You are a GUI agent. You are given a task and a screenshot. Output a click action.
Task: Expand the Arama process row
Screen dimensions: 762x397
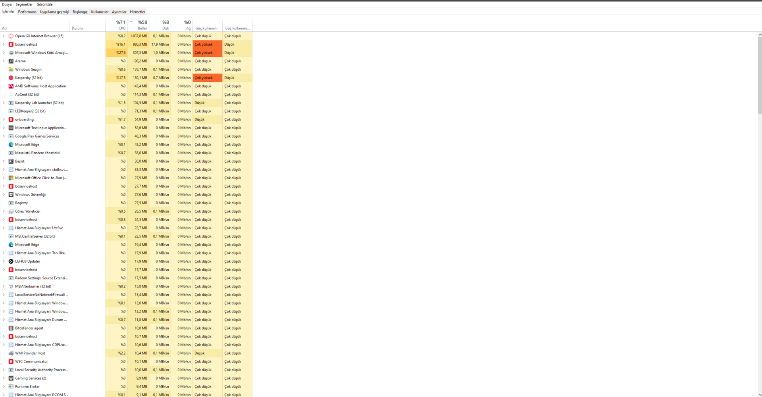tap(4, 61)
